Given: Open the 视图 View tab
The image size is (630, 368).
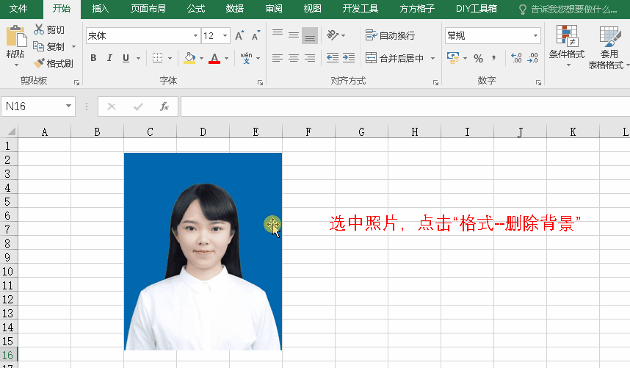Looking at the screenshot, I should point(312,9).
